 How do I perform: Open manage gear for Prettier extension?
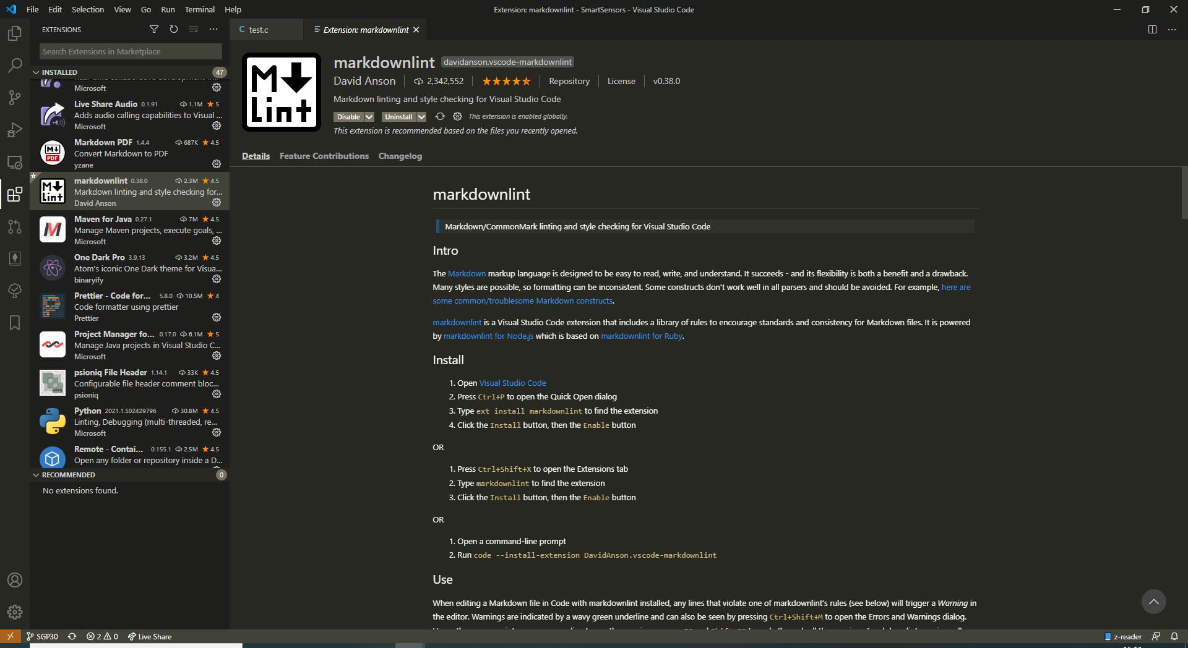[217, 318]
